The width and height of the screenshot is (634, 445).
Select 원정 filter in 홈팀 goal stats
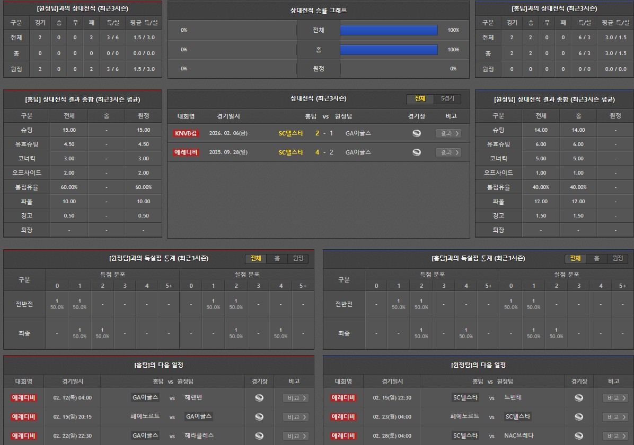tap(618, 259)
